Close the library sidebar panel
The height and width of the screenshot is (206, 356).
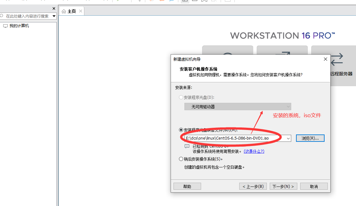pyautogui.click(x=54, y=9)
